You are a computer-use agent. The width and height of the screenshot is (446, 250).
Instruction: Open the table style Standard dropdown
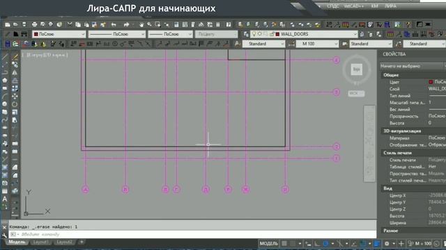[371, 44]
